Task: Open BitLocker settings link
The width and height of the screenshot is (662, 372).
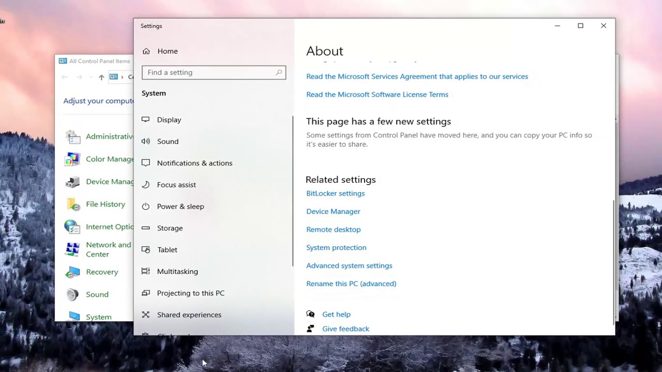Action: tap(335, 193)
